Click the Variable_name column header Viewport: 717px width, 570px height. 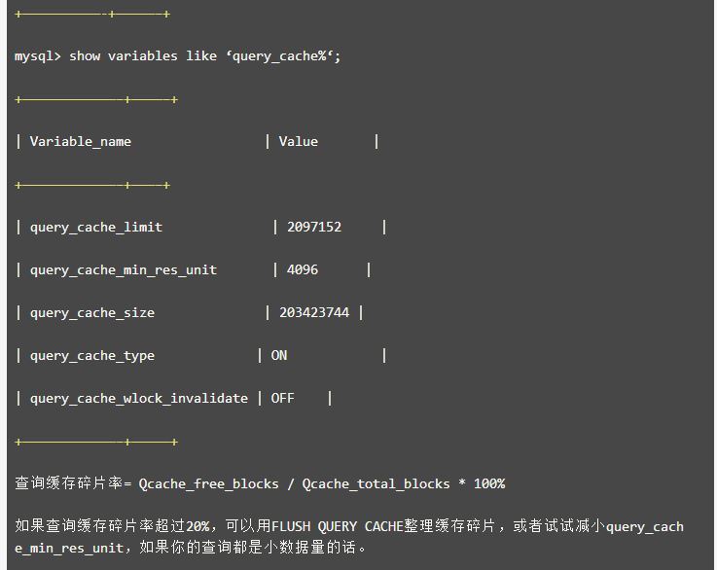80,142
